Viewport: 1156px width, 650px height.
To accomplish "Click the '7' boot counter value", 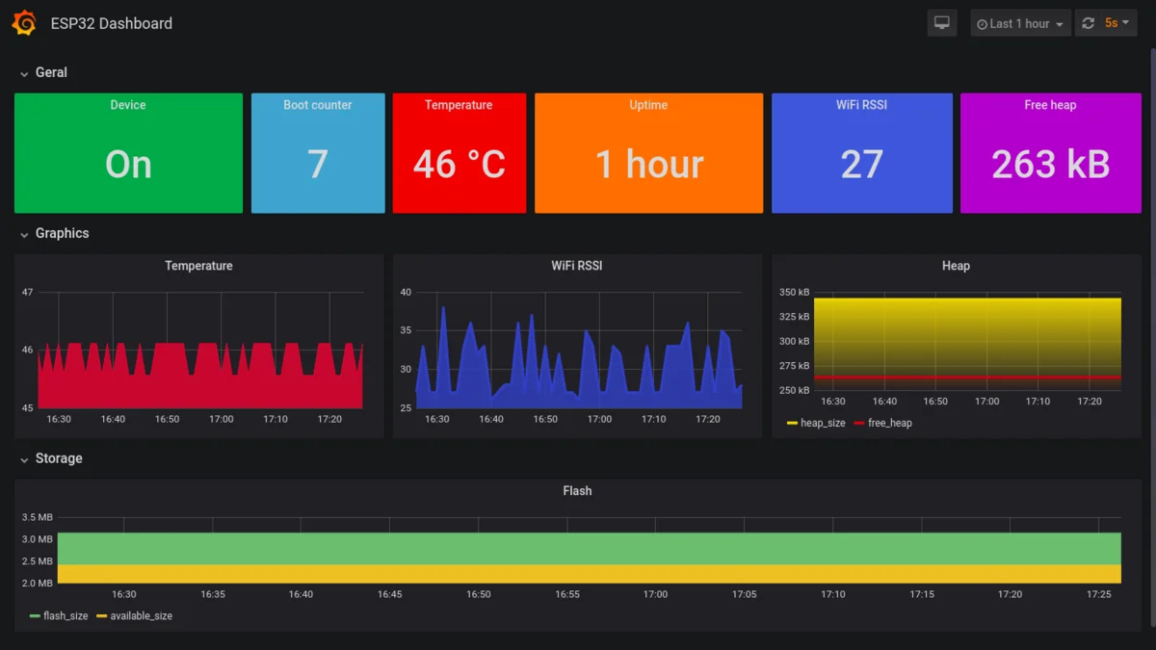I will (x=318, y=165).
